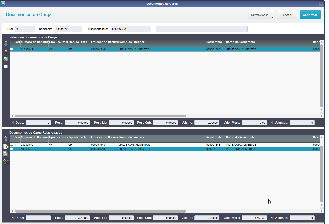Click the white unmark-all square icon

(6, 66)
